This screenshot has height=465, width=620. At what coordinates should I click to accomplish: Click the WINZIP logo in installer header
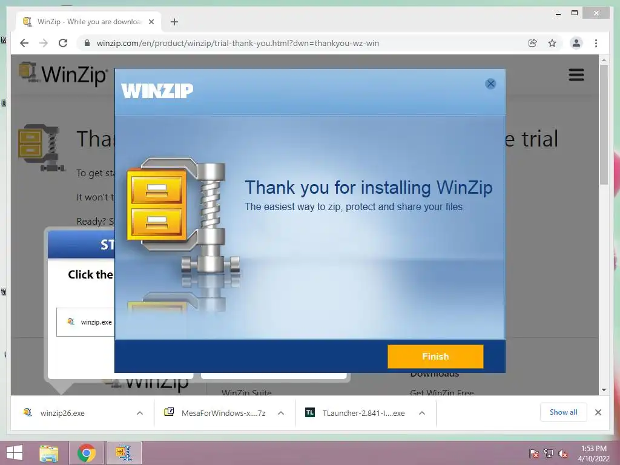pos(157,91)
